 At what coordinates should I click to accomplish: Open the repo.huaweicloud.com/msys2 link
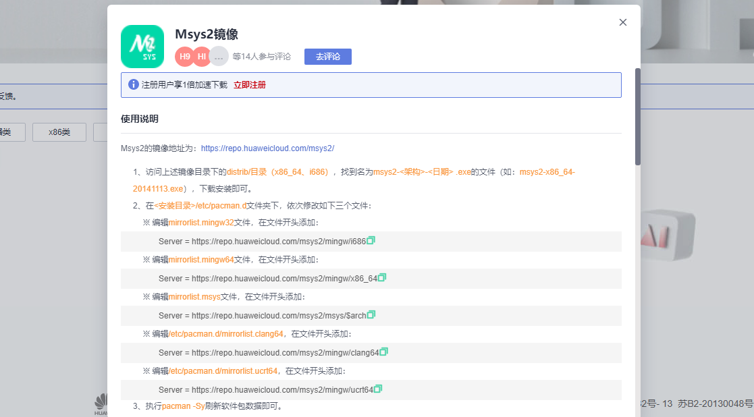[x=267, y=148]
